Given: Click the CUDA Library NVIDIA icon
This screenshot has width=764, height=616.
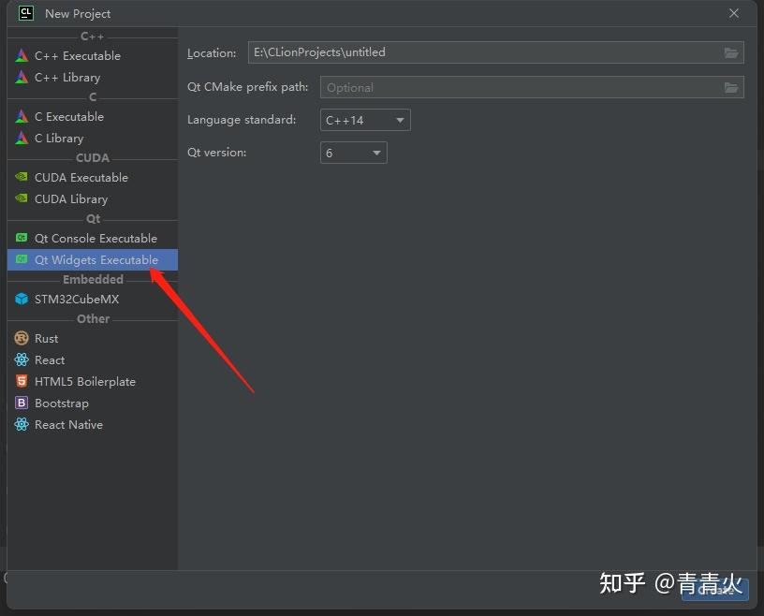Looking at the screenshot, I should point(22,198).
